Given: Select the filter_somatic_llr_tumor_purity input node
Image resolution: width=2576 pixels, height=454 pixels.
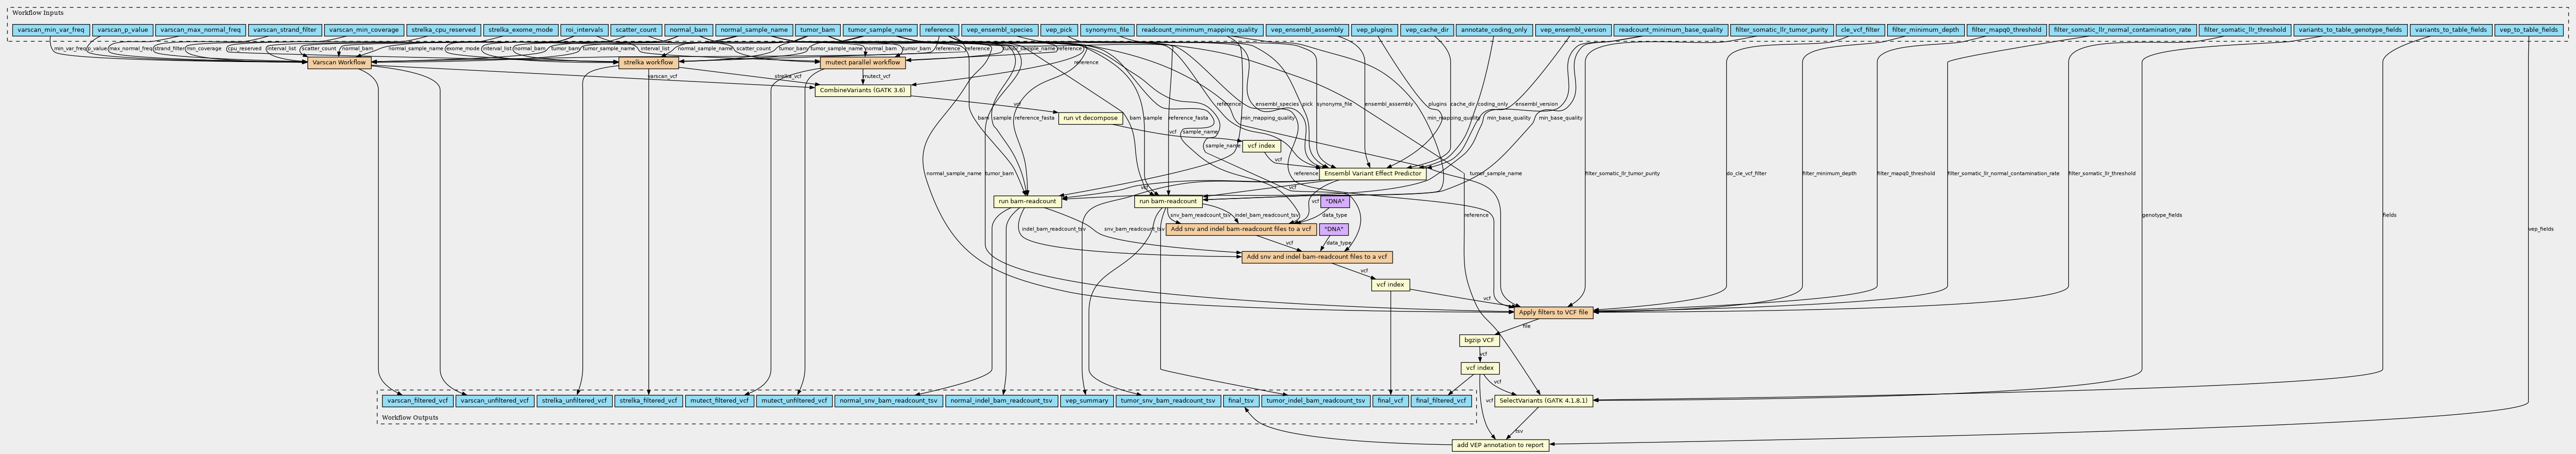Looking at the screenshot, I should click(x=1781, y=30).
